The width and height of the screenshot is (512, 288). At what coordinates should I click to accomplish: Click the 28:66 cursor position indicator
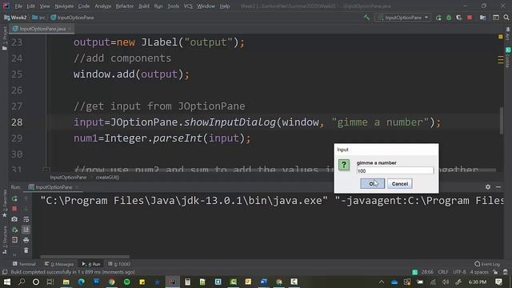point(427,272)
